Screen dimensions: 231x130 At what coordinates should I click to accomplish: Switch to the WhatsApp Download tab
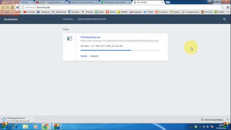[115, 2]
